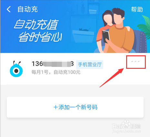Click the 添加一个新号码 button
Image resolution: width=150 pixels, height=137 pixels.
[75, 107]
